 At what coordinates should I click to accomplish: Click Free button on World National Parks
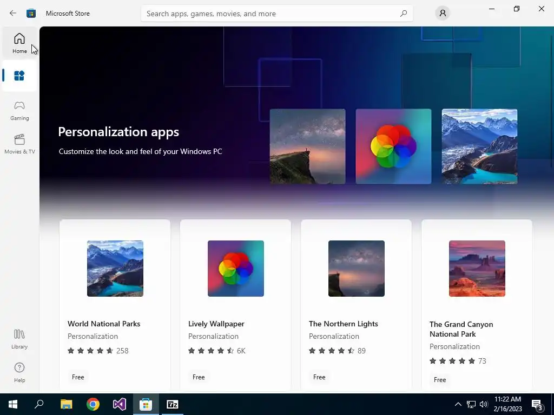tap(78, 377)
